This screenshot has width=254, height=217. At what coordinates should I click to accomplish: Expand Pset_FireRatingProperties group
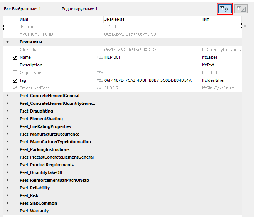[7, 126]
